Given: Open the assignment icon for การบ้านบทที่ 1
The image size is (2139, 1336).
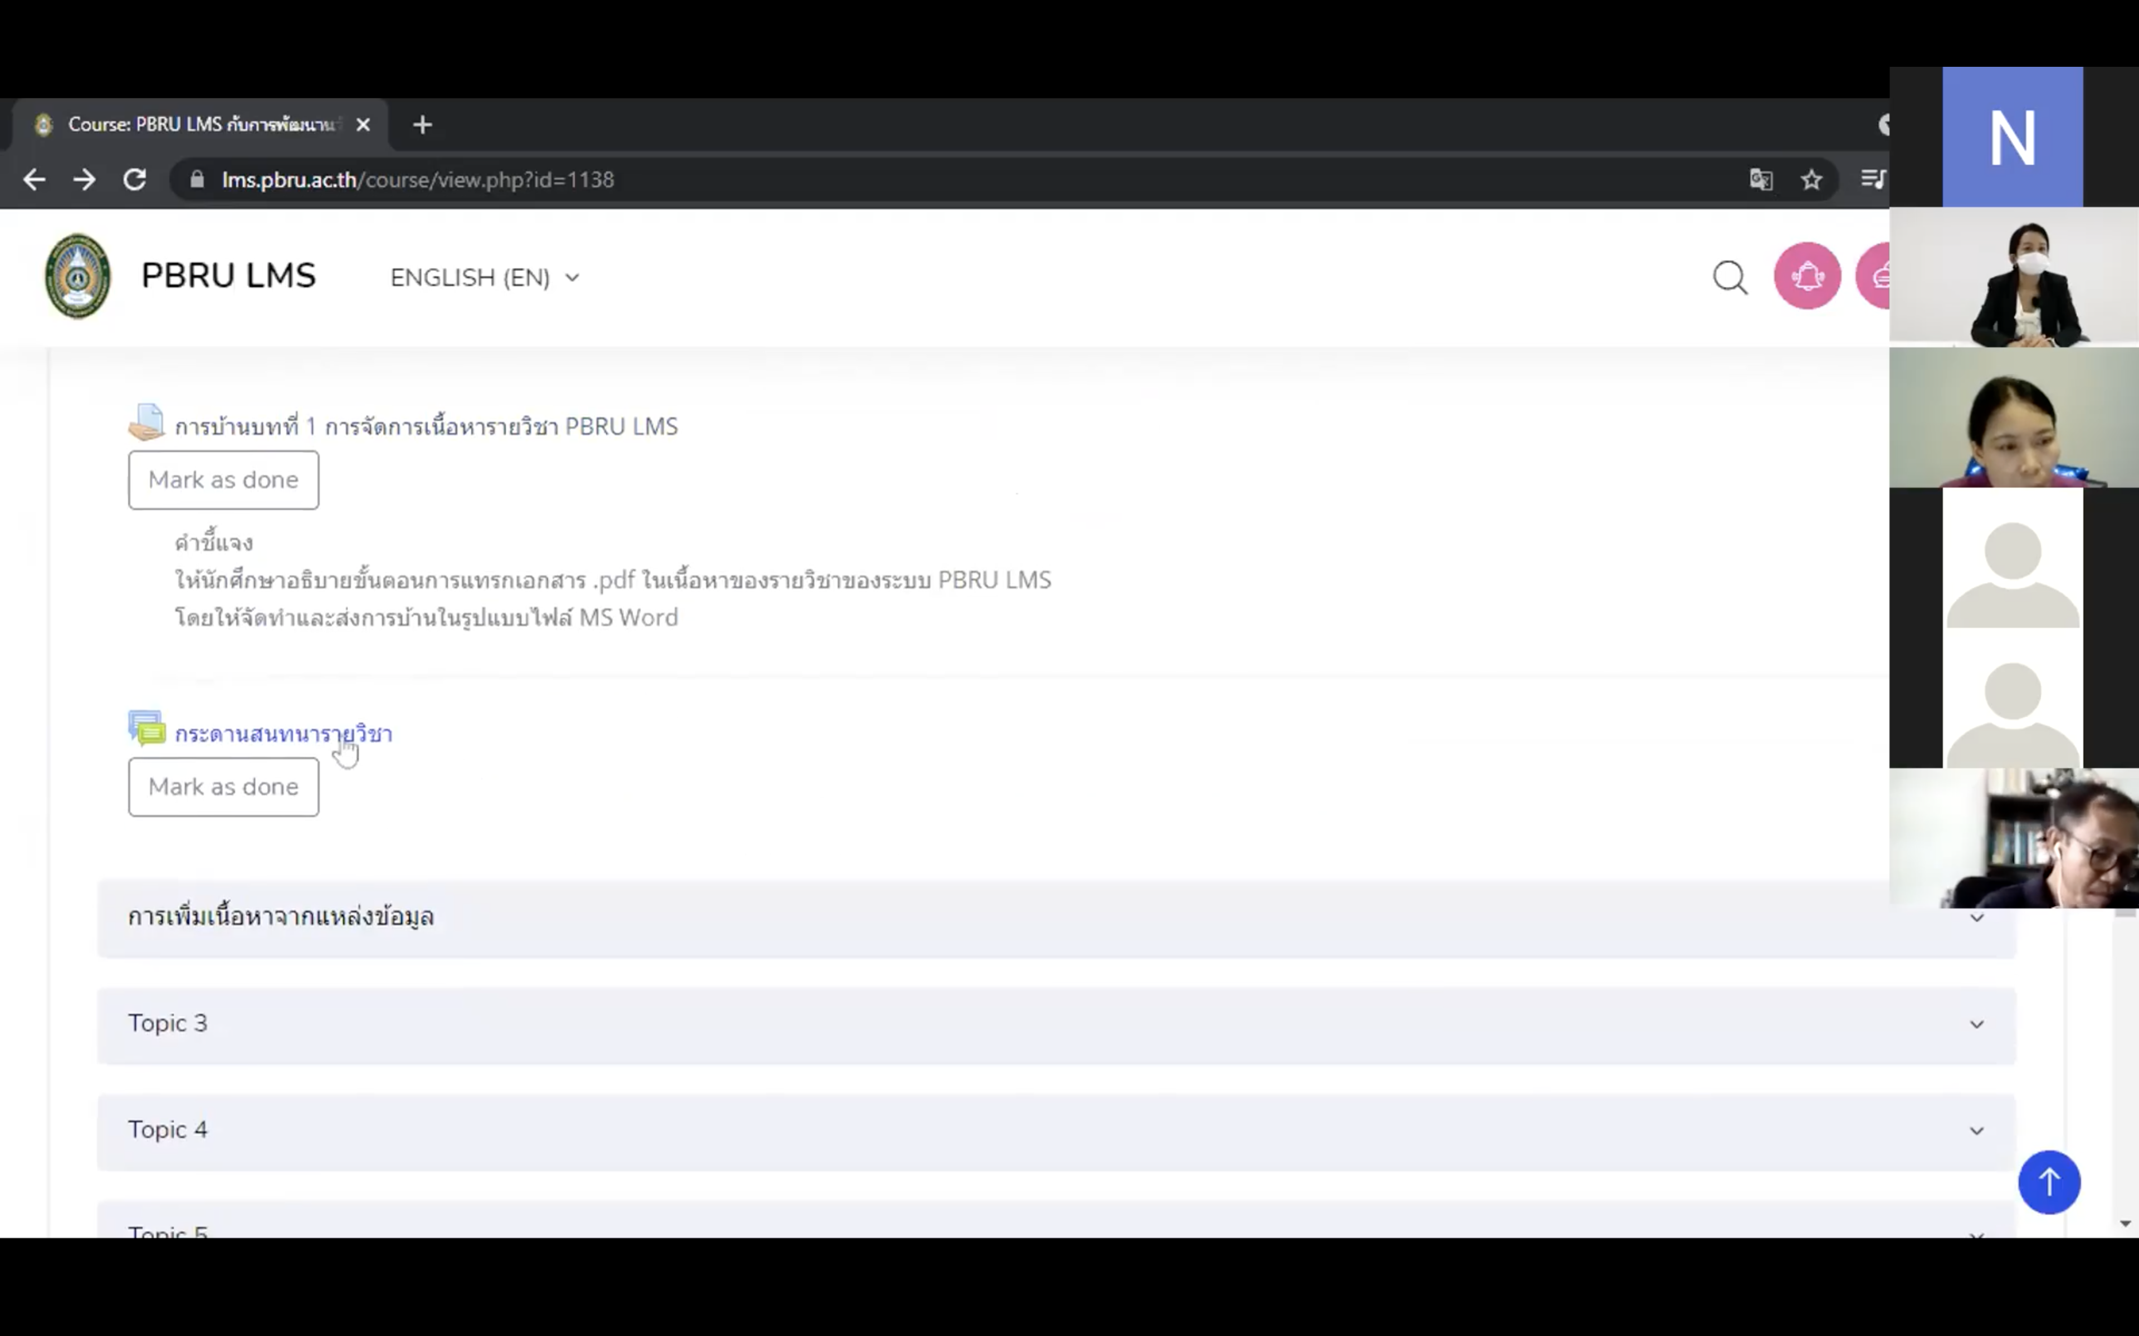Looking at the screenshot, I should click(x=146, y=423).
